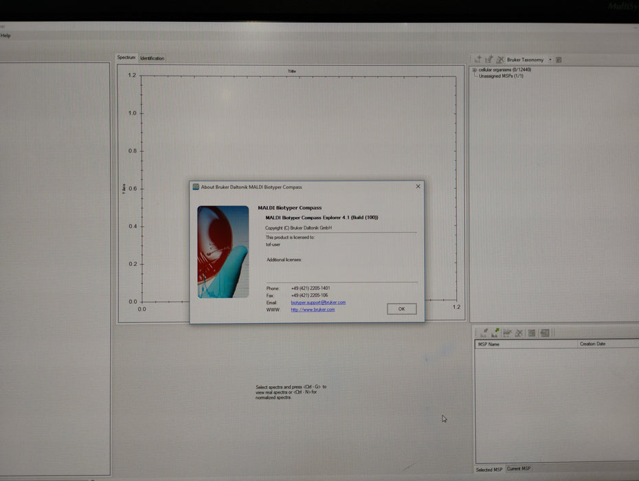Open the http://www.bruker.com link

313,310
